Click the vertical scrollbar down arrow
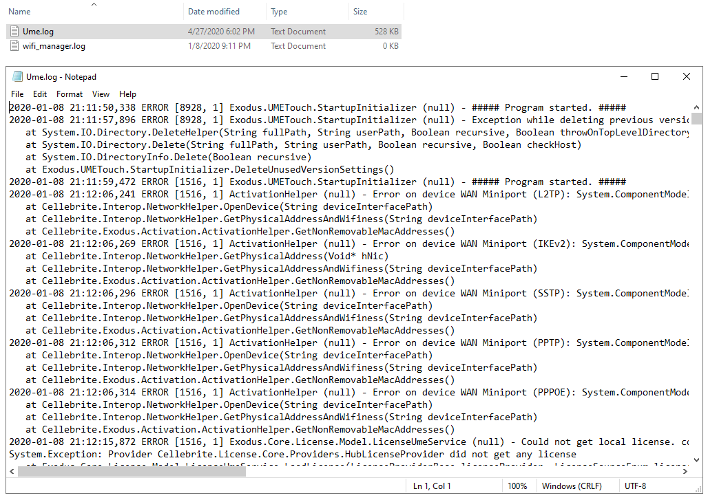 696,460
